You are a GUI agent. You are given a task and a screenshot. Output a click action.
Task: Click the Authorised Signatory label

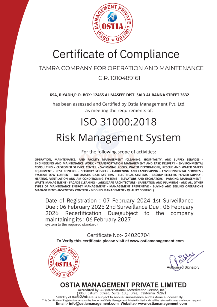tap(183, 267)
